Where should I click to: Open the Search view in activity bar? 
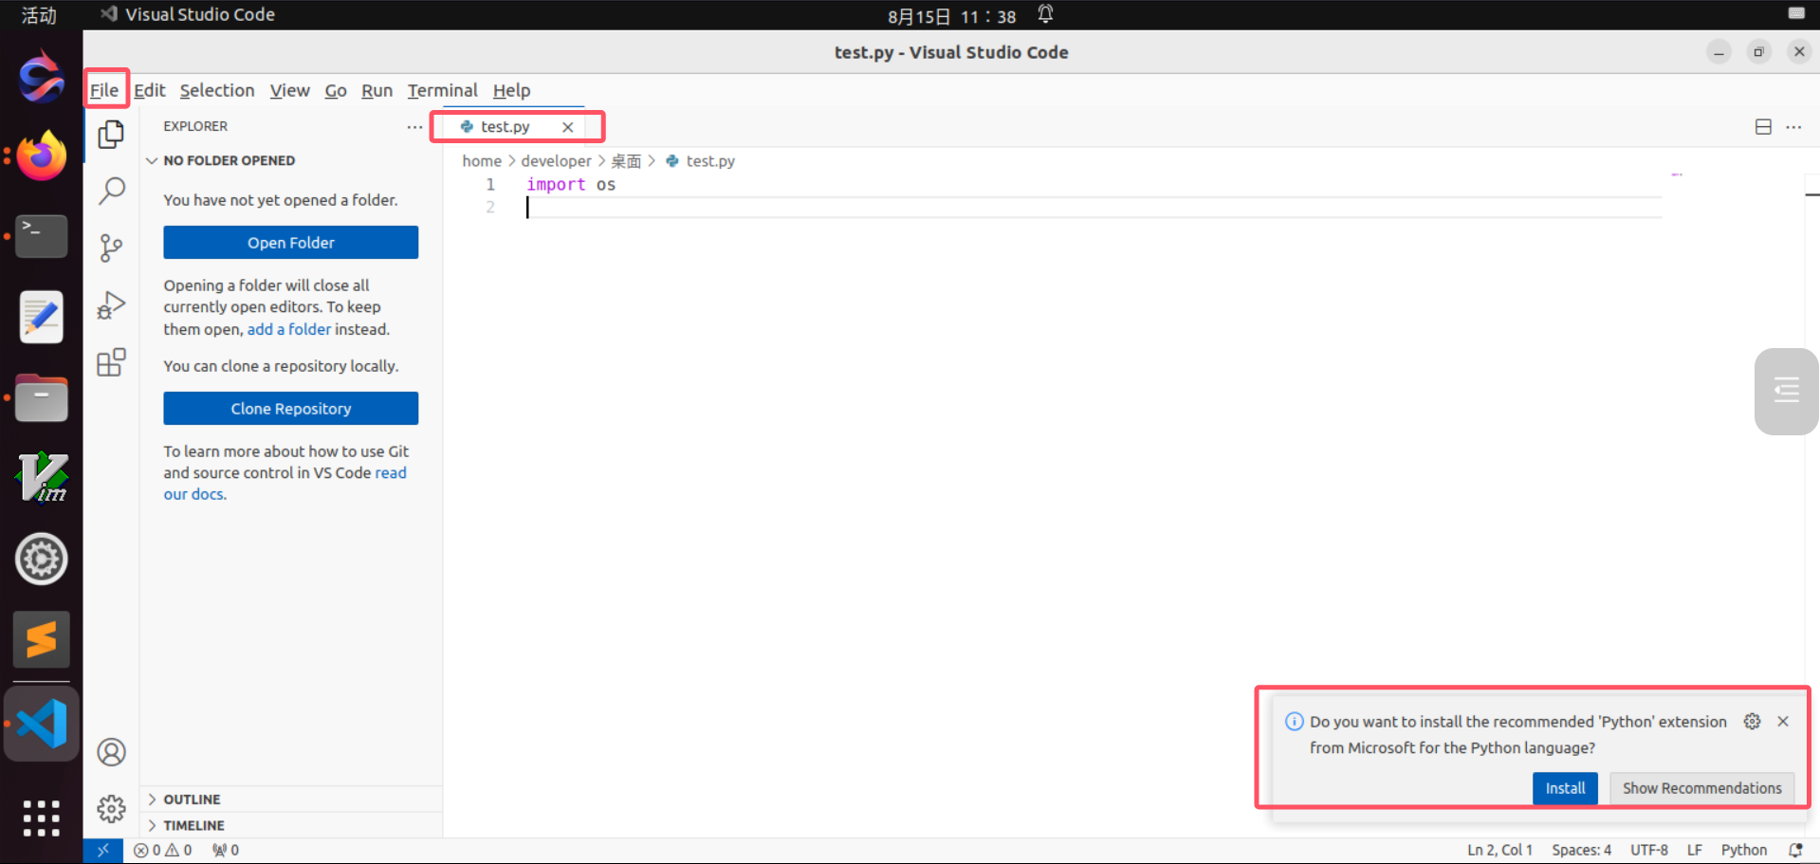tap(111, 191)
